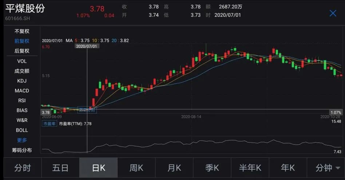Show the BOLL indicator
The image size is (345, 180).
coord(22,130)
